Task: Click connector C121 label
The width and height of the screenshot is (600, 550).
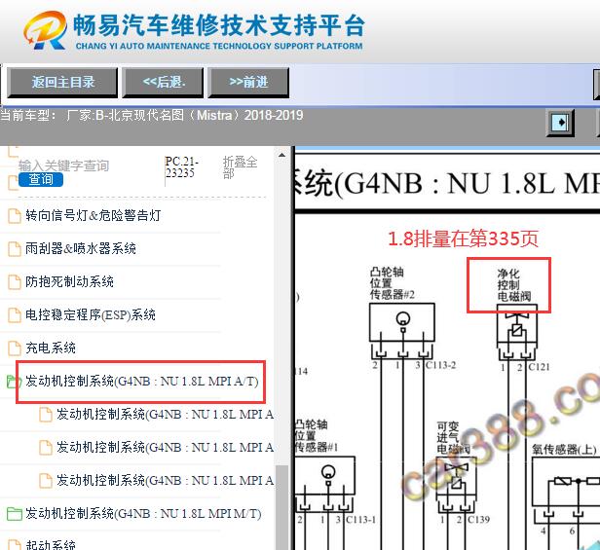Action: point(539,367)
